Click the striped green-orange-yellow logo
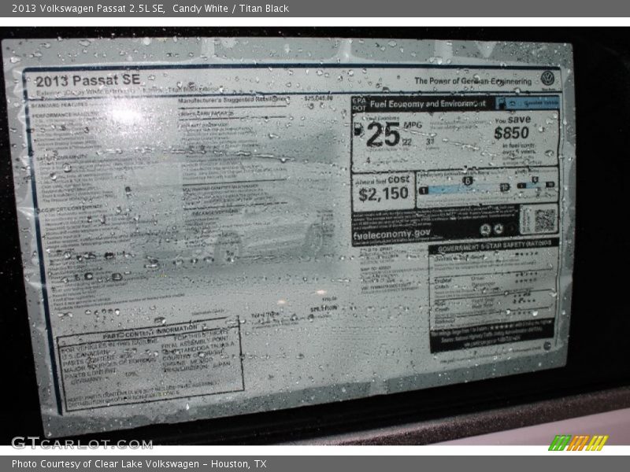Screen dimensions: 630x472 click(578, 443)
